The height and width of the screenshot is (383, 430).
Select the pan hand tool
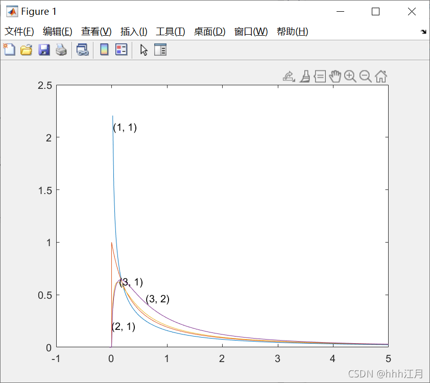tap(335, 77)
